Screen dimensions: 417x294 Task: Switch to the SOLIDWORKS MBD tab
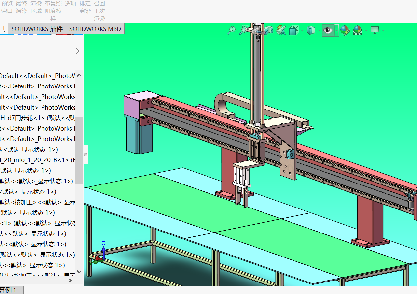(x=95, y=29)
